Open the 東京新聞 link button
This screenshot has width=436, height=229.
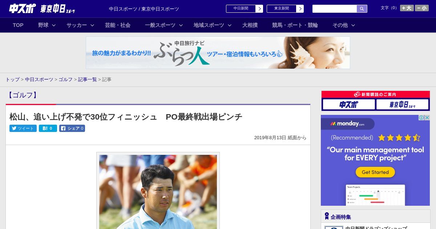(x=282, y=9)
